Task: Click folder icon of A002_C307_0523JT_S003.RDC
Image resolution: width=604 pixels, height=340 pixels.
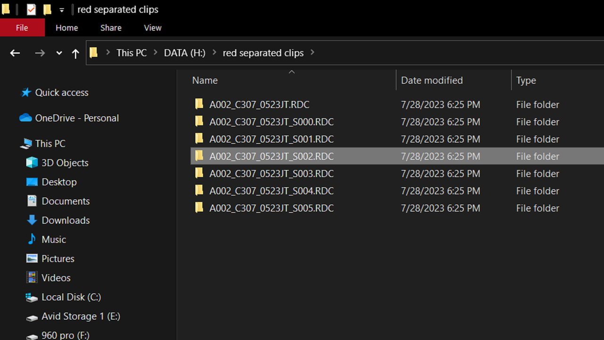Action: pyautogui.click(x=199, y=173)
